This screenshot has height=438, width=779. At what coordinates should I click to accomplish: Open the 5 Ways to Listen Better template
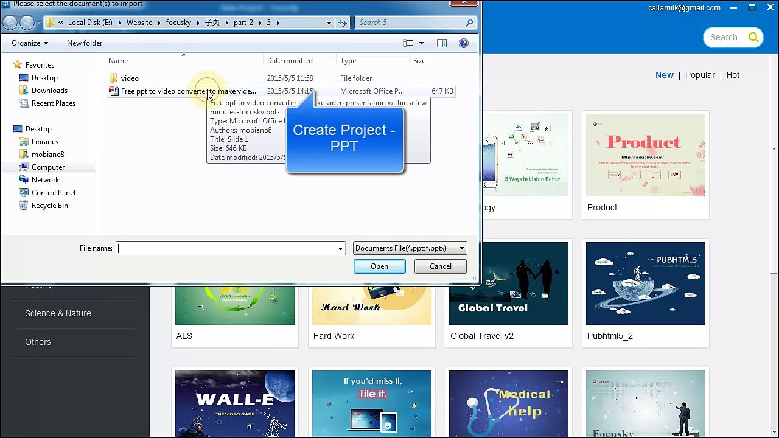coord(525,155)
